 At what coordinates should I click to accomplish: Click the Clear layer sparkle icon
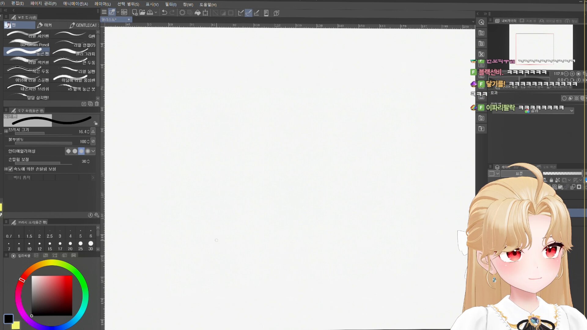tap(182, 13)
